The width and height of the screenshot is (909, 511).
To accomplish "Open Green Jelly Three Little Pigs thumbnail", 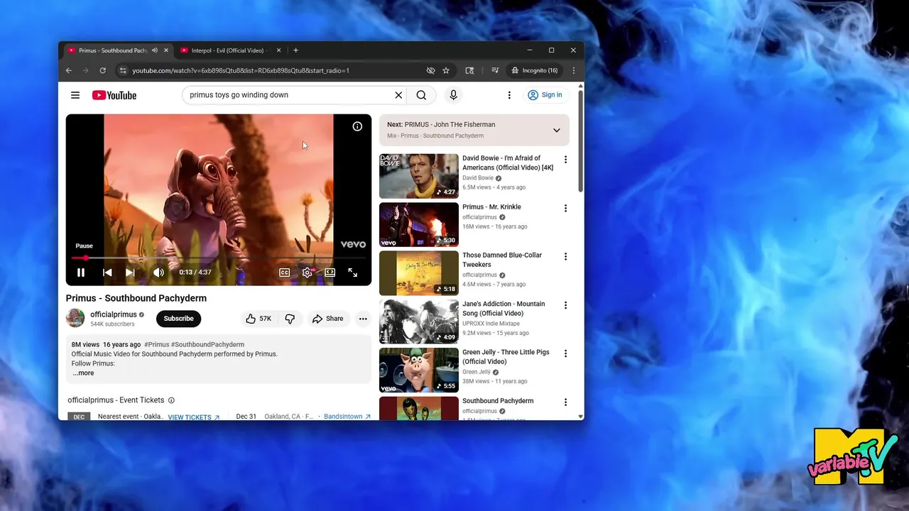I will coord(419,370).
